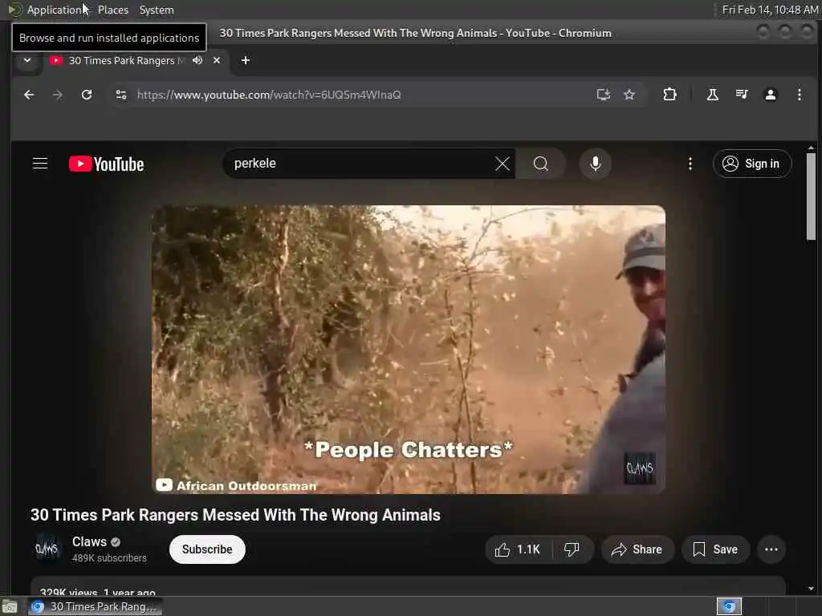
Task: Install app icon in address bar
Action: [x=604, y=95]
